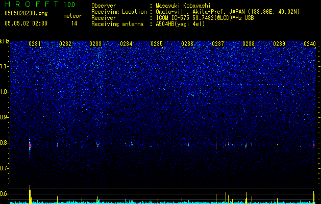
Task: Select the meteor echo near 0240
Action: [x=314, y=145]
